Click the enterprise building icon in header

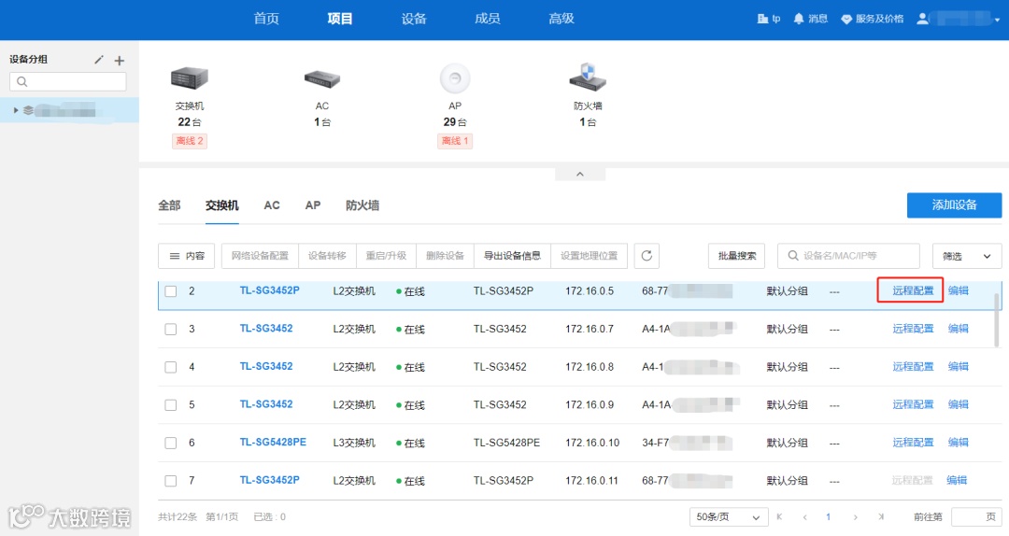[762, 19]
